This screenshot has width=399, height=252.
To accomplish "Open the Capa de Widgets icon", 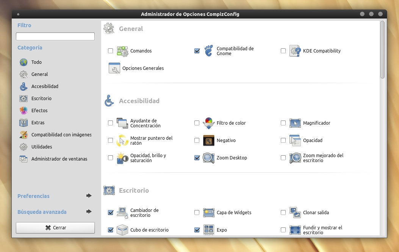I will pos(209,213).
